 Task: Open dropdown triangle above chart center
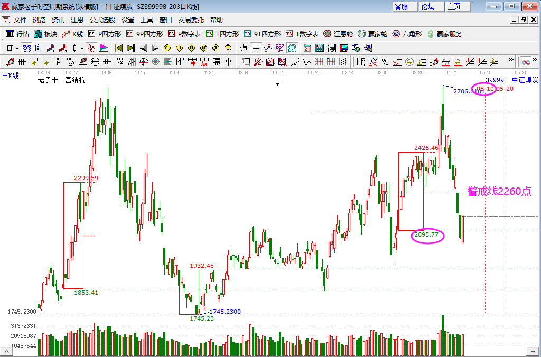(x=277, y=84)
